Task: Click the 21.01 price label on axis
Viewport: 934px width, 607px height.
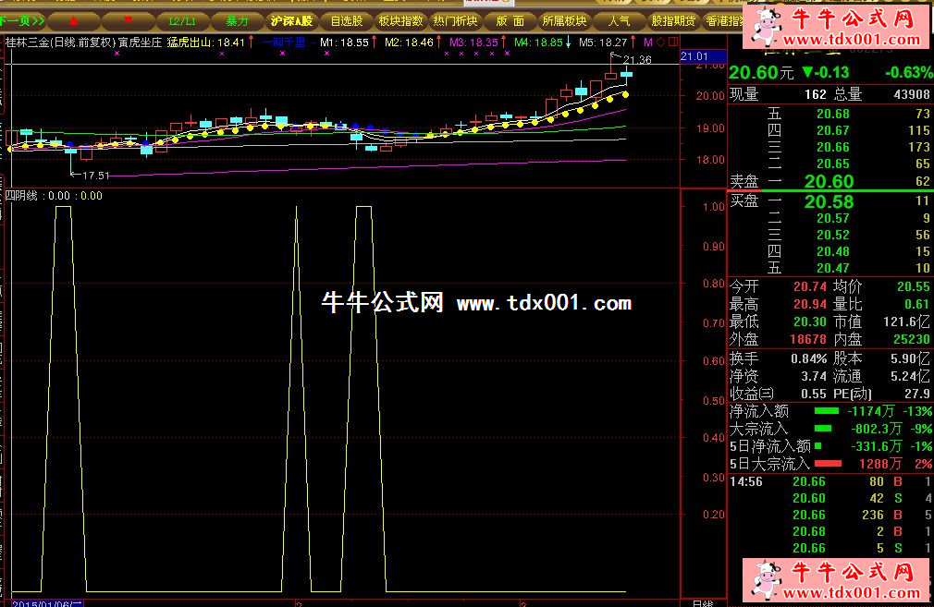Action: pos(694,57)
